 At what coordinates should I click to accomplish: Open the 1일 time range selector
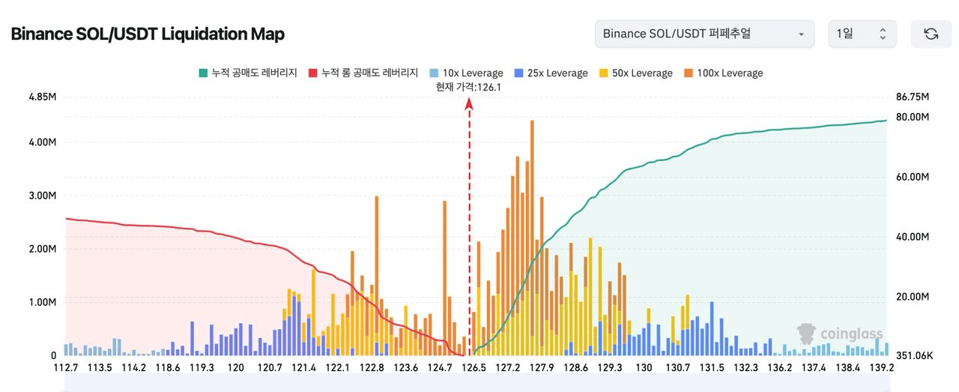[x=862, y=34]
